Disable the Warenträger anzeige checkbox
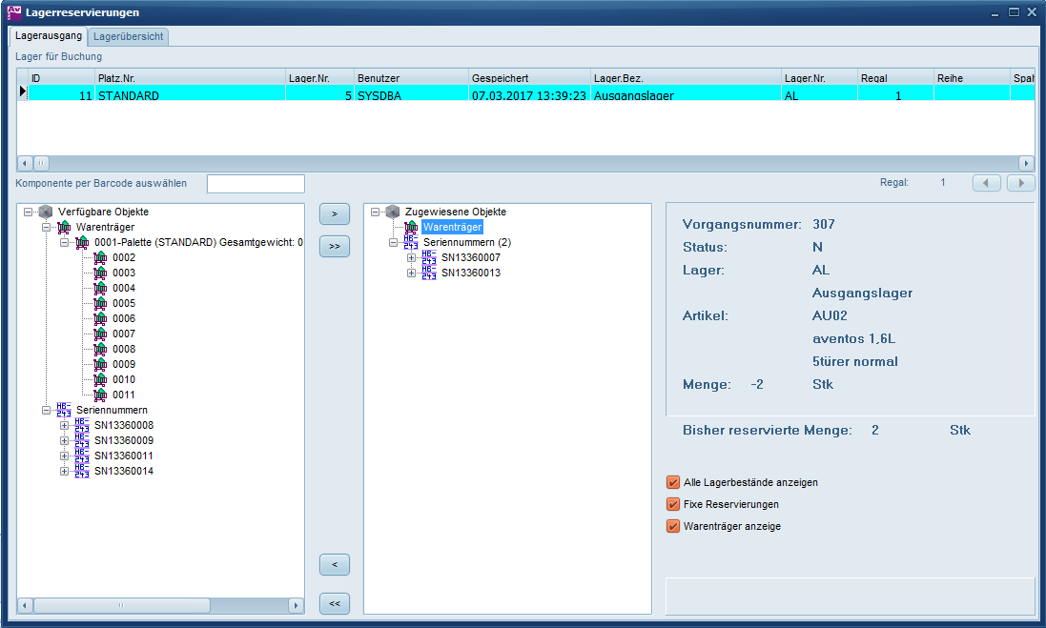This screenshot has height=628, width=1046. 673,526
